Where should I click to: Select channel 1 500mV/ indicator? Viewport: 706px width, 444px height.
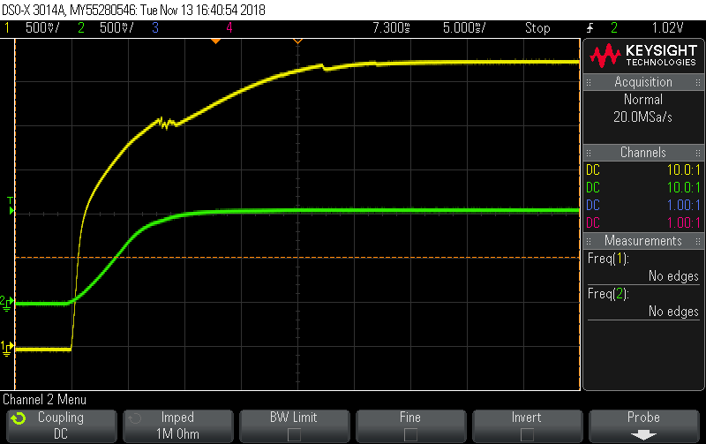(32, 28)
